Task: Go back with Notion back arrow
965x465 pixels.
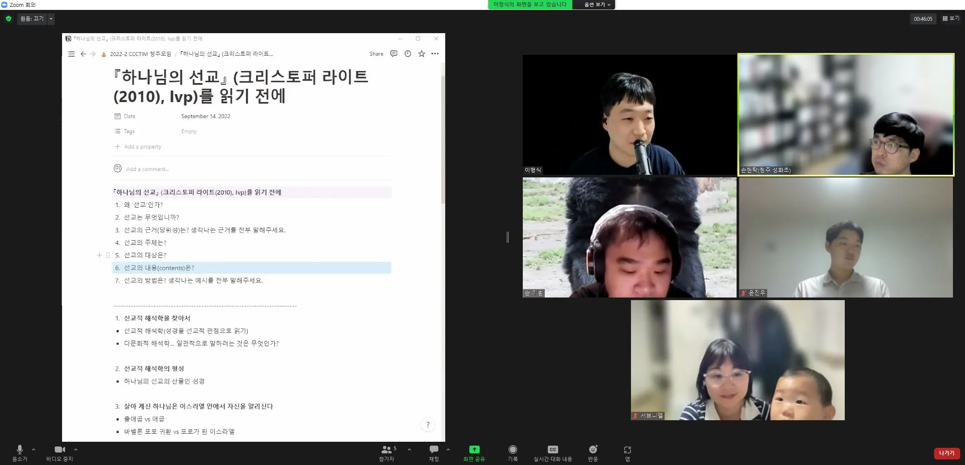Action: click(83, 54)
